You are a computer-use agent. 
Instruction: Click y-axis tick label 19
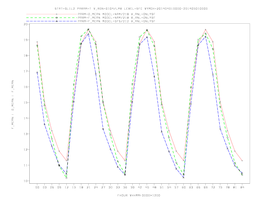(26, 40)
